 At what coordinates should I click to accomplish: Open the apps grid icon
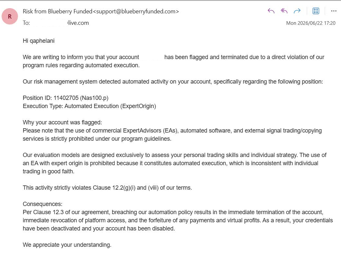[x=316, y=11]
